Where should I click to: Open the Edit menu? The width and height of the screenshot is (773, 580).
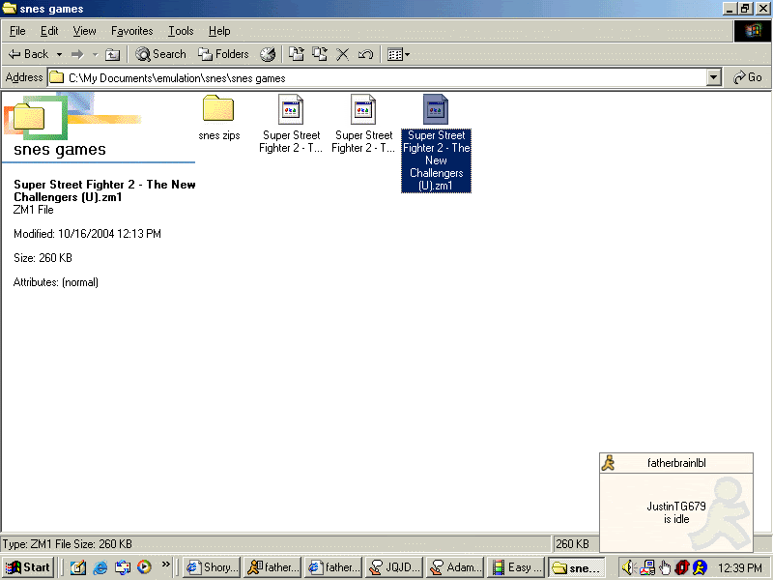49,31
